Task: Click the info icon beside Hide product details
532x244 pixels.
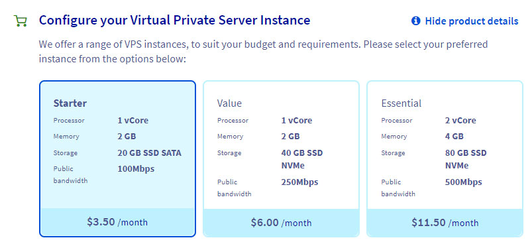Action: [x=415, y=21]
